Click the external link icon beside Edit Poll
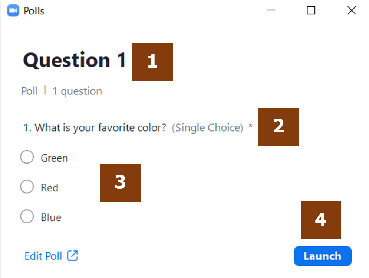This screenshot has width=369, height=278. pyautogui.click(x=72, y=256)
